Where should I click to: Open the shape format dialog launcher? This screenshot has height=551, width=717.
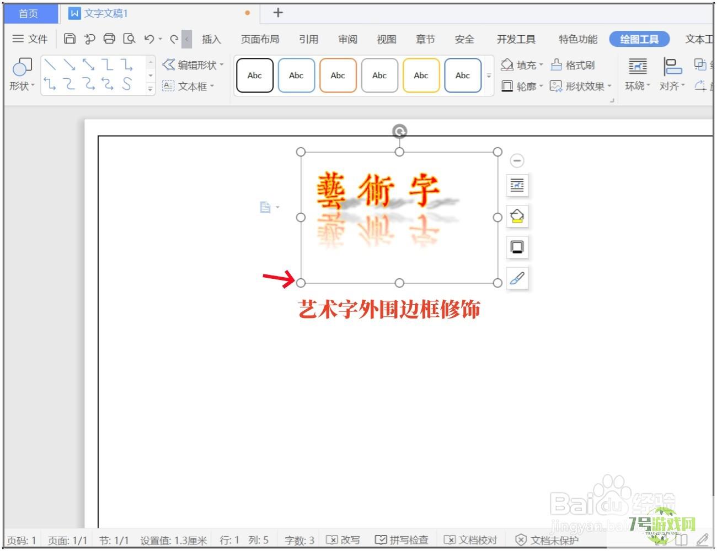[612, 100]
